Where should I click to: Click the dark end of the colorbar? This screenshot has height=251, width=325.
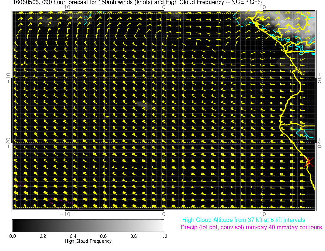click(16, 225)
